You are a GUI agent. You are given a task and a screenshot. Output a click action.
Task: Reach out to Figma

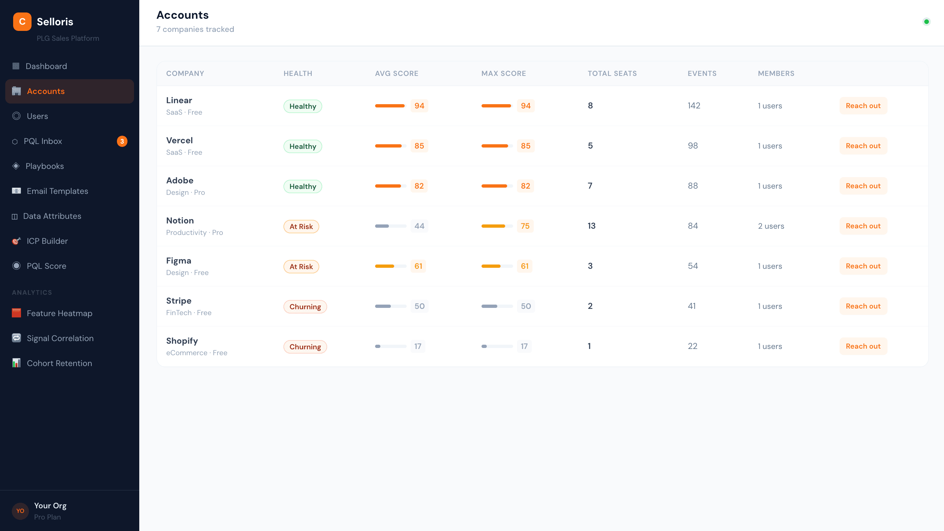point(863,266)
